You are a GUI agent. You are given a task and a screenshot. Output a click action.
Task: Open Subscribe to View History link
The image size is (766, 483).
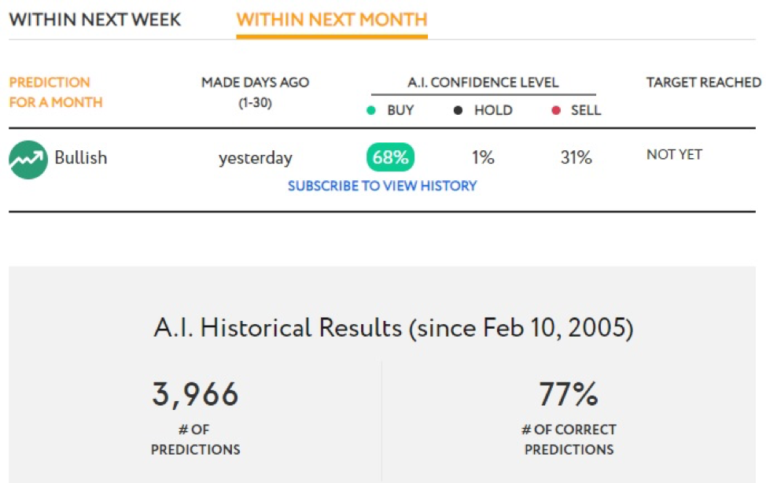coord(382,186)
